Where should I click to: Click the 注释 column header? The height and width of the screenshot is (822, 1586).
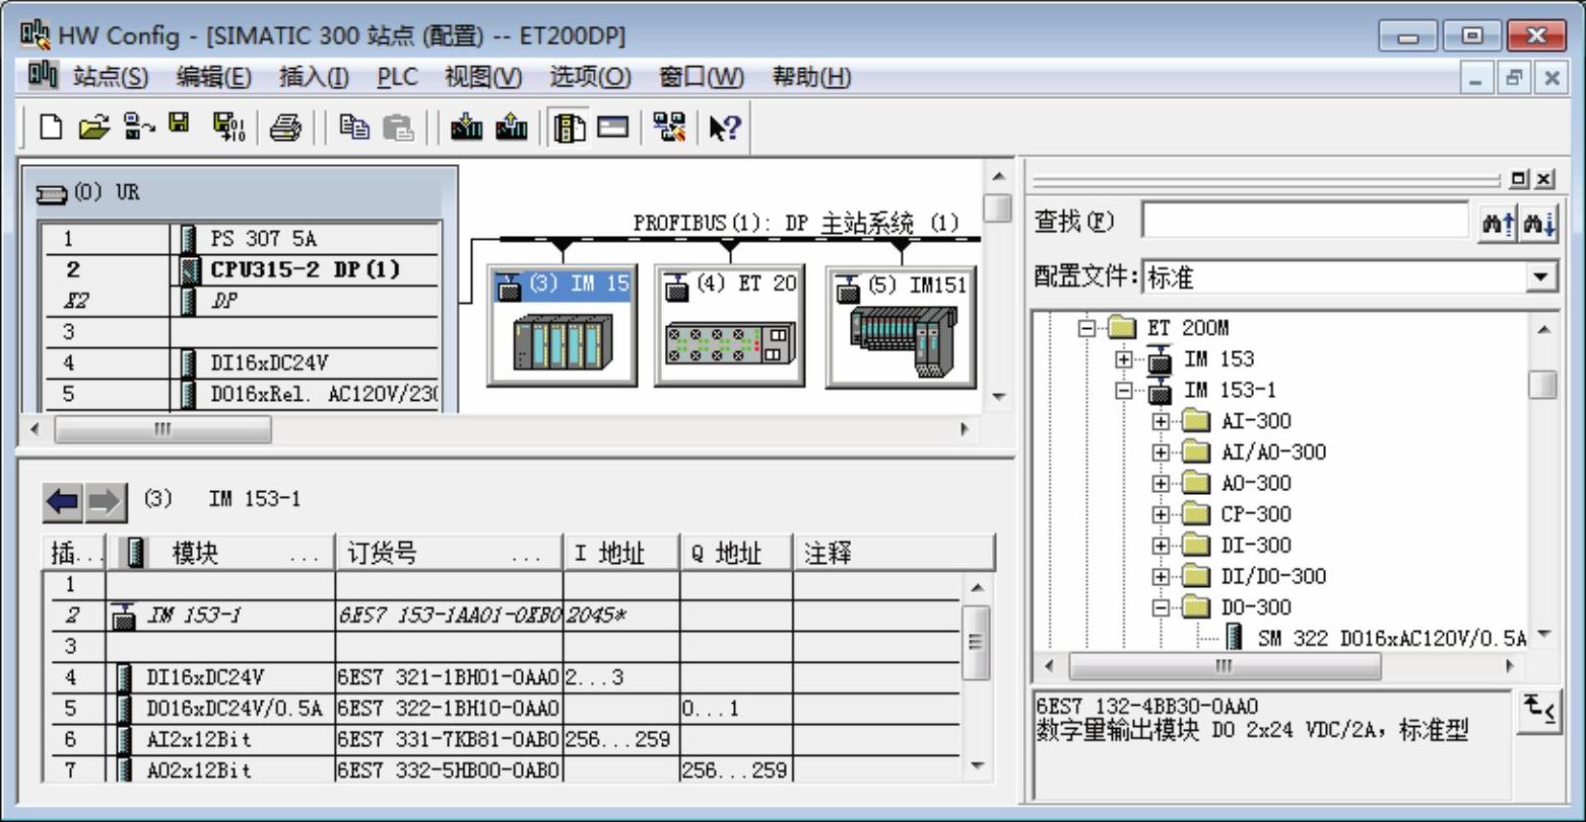pos(894,552)
